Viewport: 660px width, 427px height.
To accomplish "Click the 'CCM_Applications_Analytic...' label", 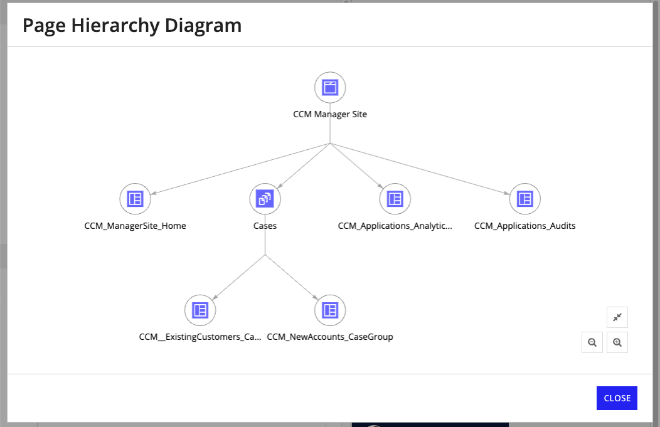I will (x=395, y=226).
